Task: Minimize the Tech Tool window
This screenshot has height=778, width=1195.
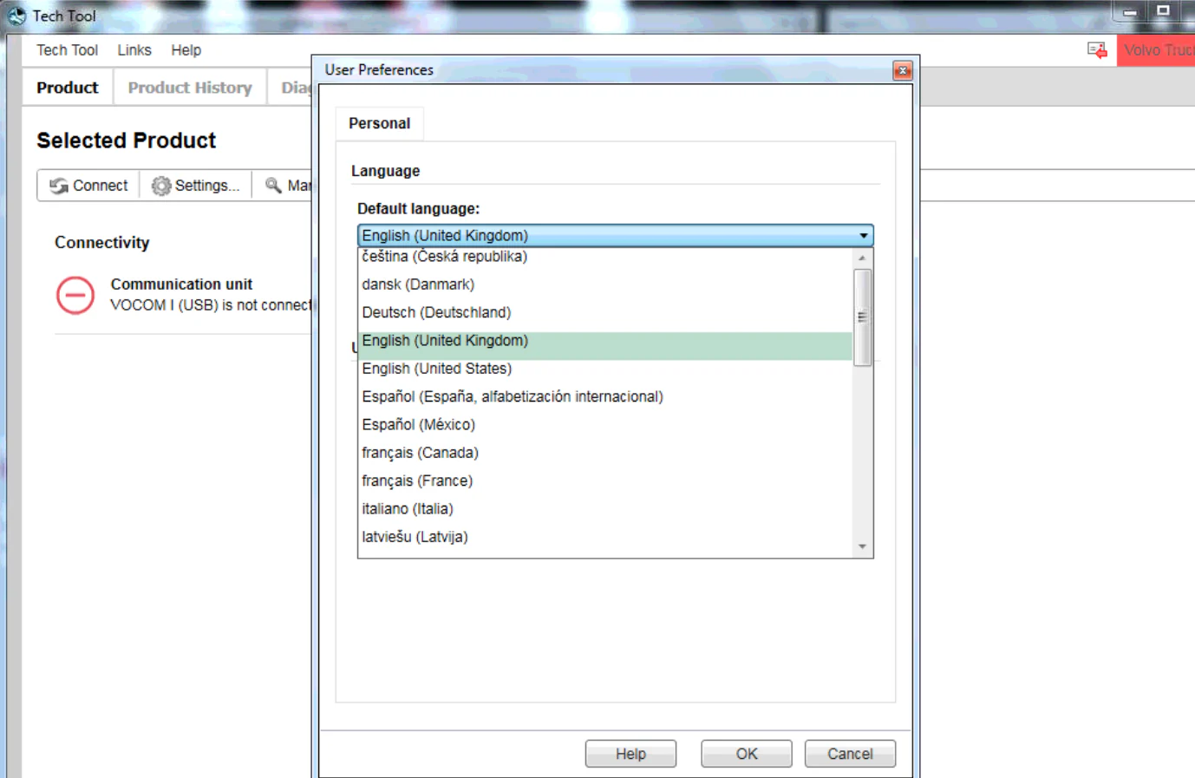Action: click(x=1130, y=12)
